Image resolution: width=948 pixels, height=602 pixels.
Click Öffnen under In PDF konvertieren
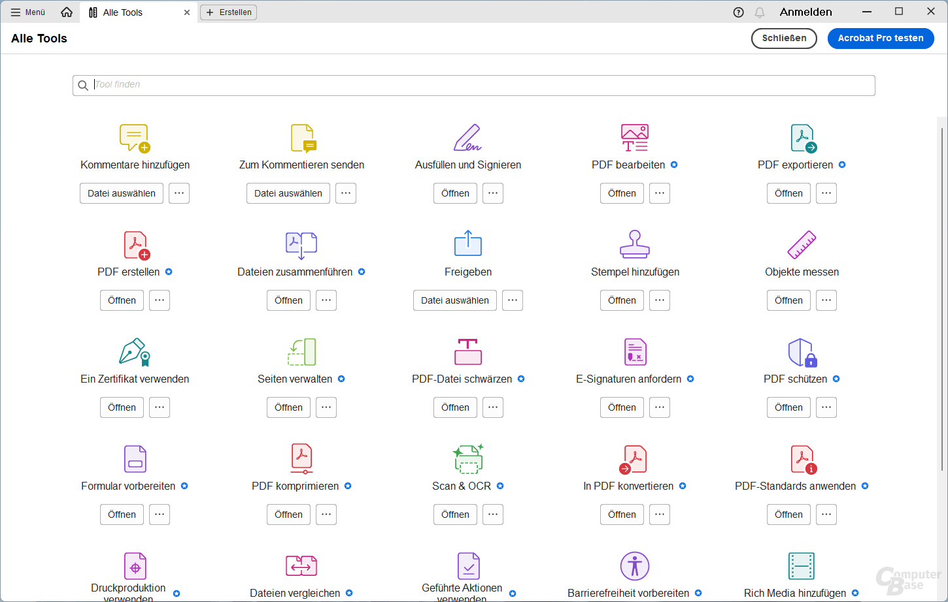[x=622, y=515]
